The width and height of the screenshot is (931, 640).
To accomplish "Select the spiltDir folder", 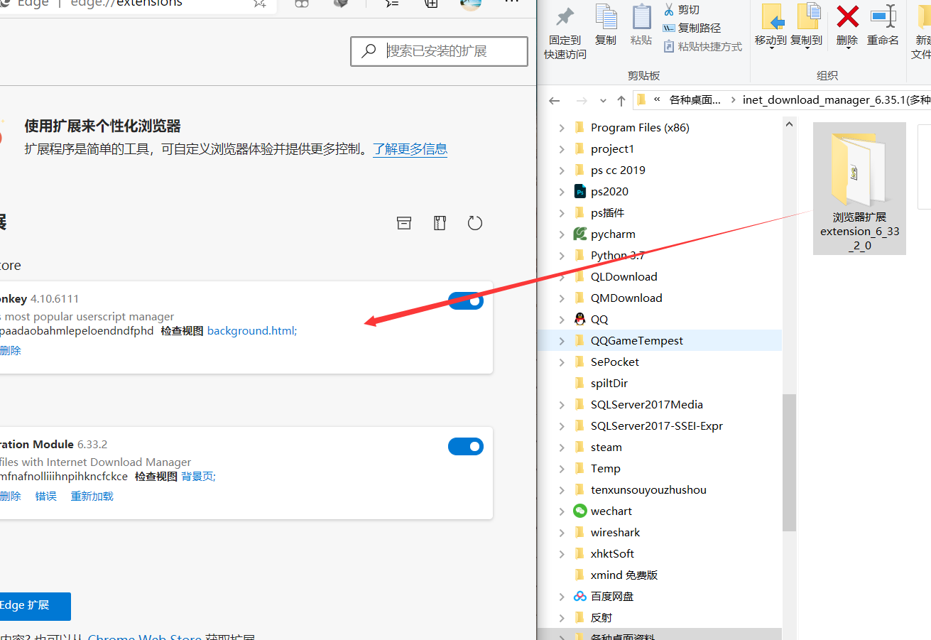I will tap(609, 383).
